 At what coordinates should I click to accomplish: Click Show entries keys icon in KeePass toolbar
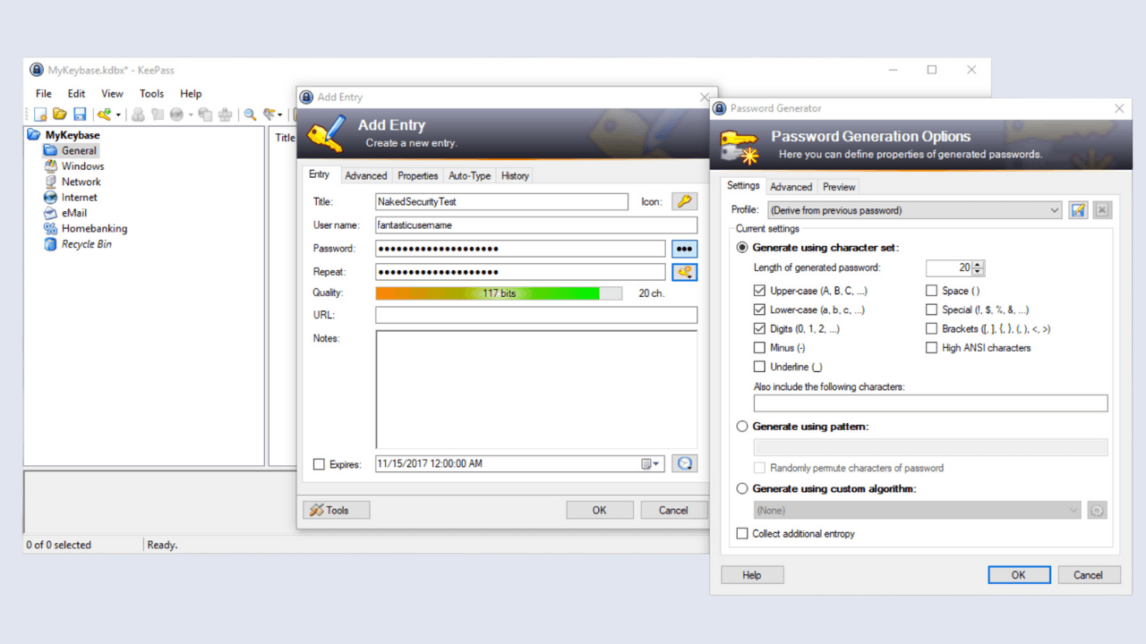click(269, 114)
